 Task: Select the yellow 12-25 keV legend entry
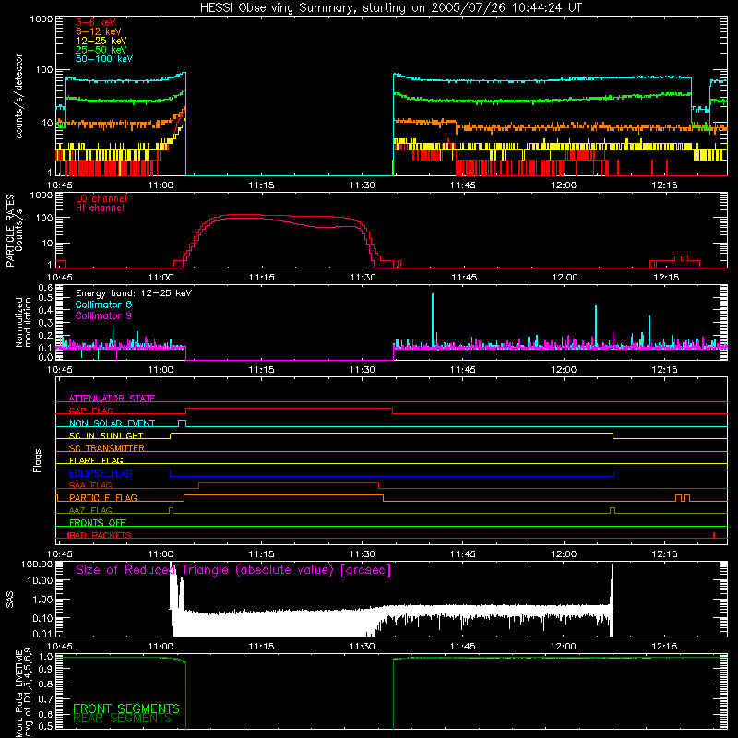pos(101,41)
